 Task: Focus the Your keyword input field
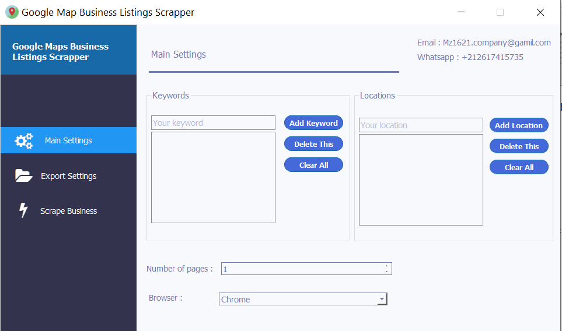[213, 123]
